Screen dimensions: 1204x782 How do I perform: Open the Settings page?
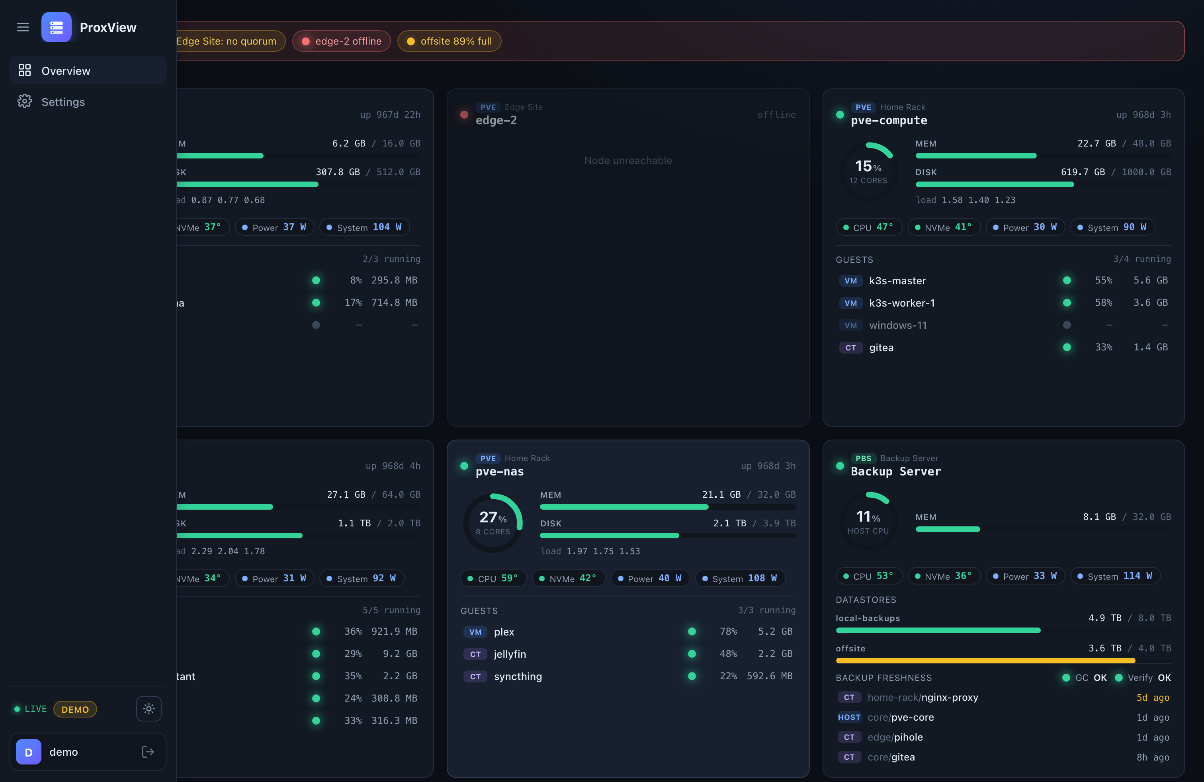tap(88, 102)
